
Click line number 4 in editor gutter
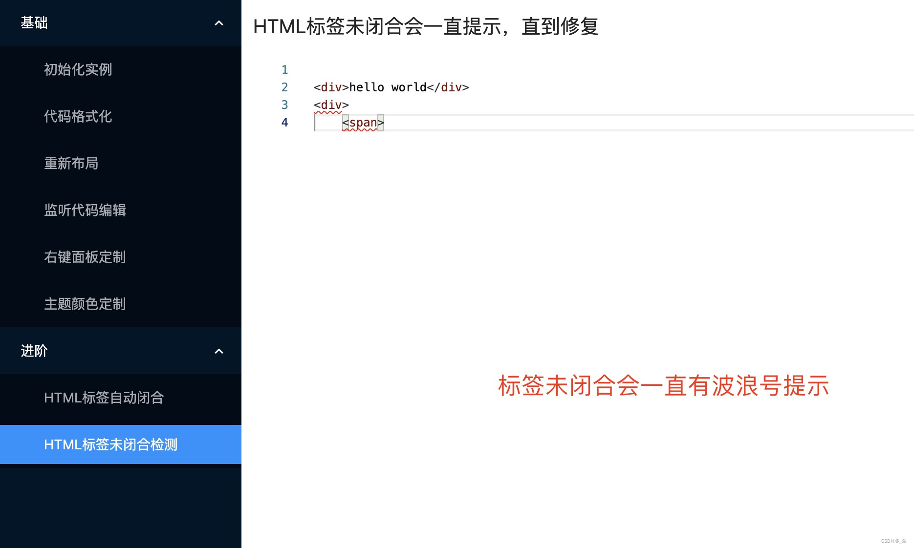pyautogui.click(x=284, y=123)
